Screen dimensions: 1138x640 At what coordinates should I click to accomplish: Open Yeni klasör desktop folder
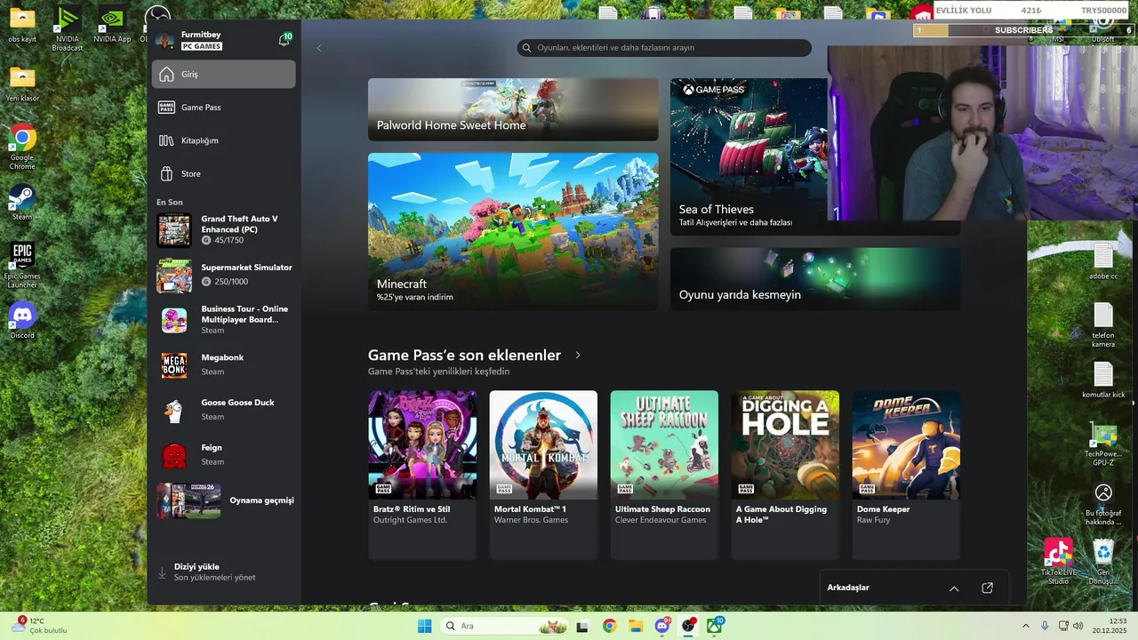[x=22, y=84]
